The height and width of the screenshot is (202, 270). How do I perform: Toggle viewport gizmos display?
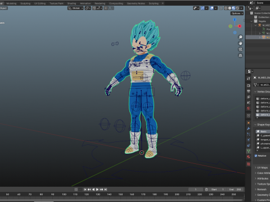[202, 8]
